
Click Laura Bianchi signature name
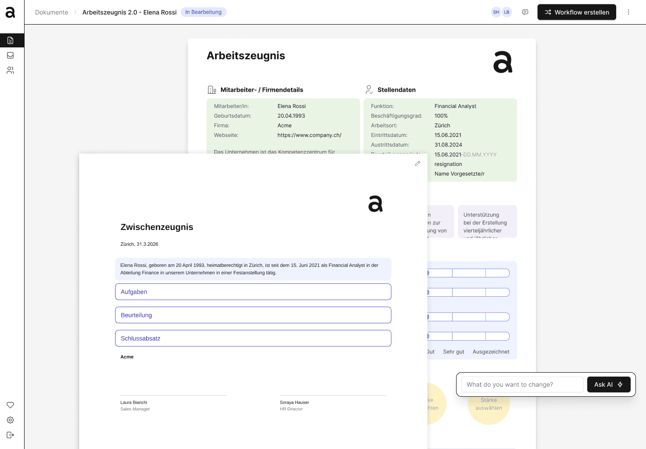coord(134,402)
